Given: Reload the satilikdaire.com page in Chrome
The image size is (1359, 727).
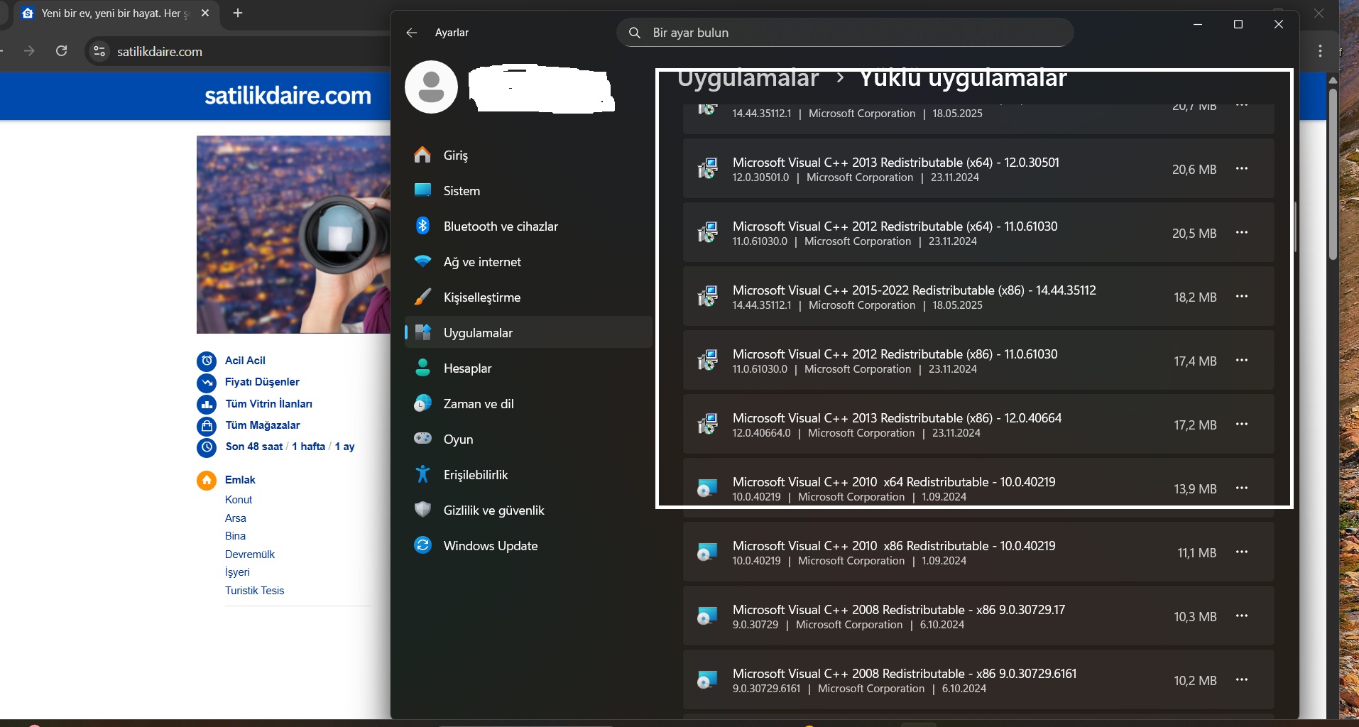Looking at the screenshot, I should [62, 51].
